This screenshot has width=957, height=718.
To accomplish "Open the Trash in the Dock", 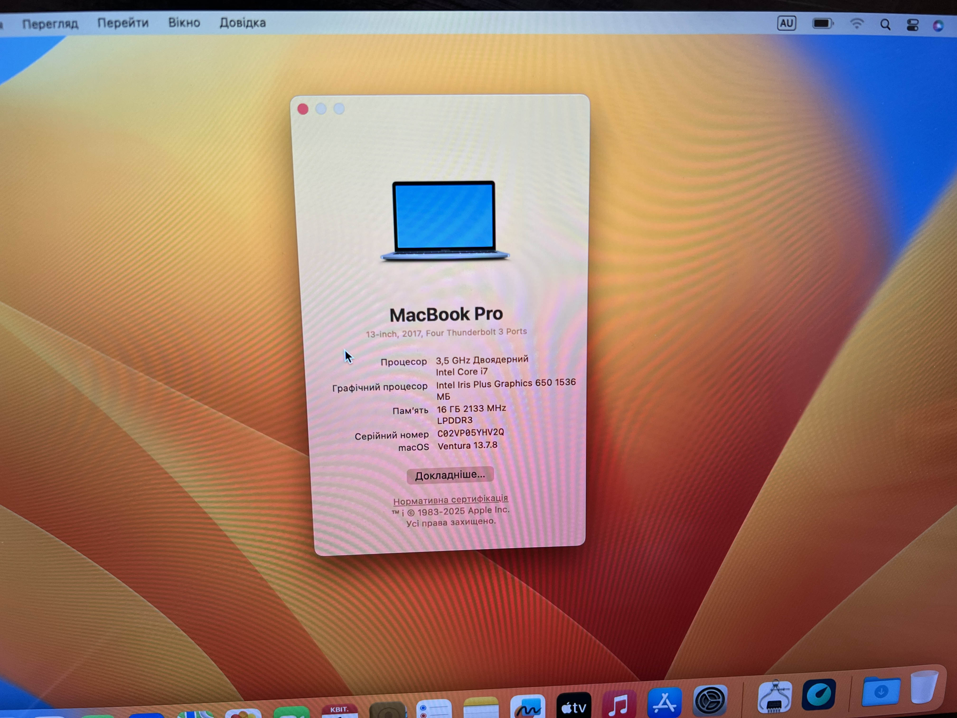I will (x=924, y=687).
